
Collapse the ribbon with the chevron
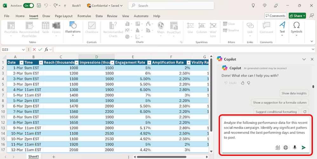pyautogui.click(x=312, y=41)
